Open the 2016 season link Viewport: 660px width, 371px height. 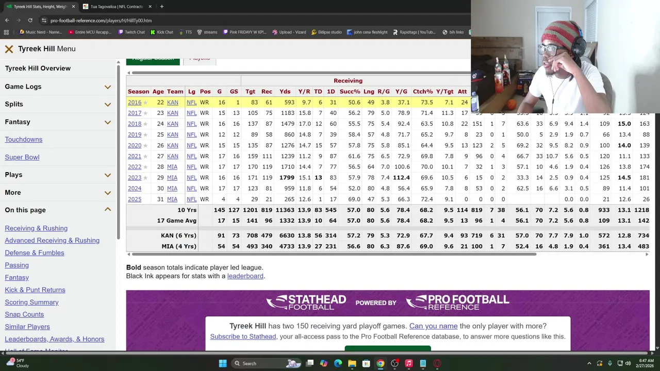coord(135,103)
